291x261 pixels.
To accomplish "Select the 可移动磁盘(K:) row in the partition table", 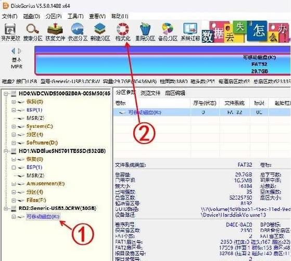I will 202,112.
